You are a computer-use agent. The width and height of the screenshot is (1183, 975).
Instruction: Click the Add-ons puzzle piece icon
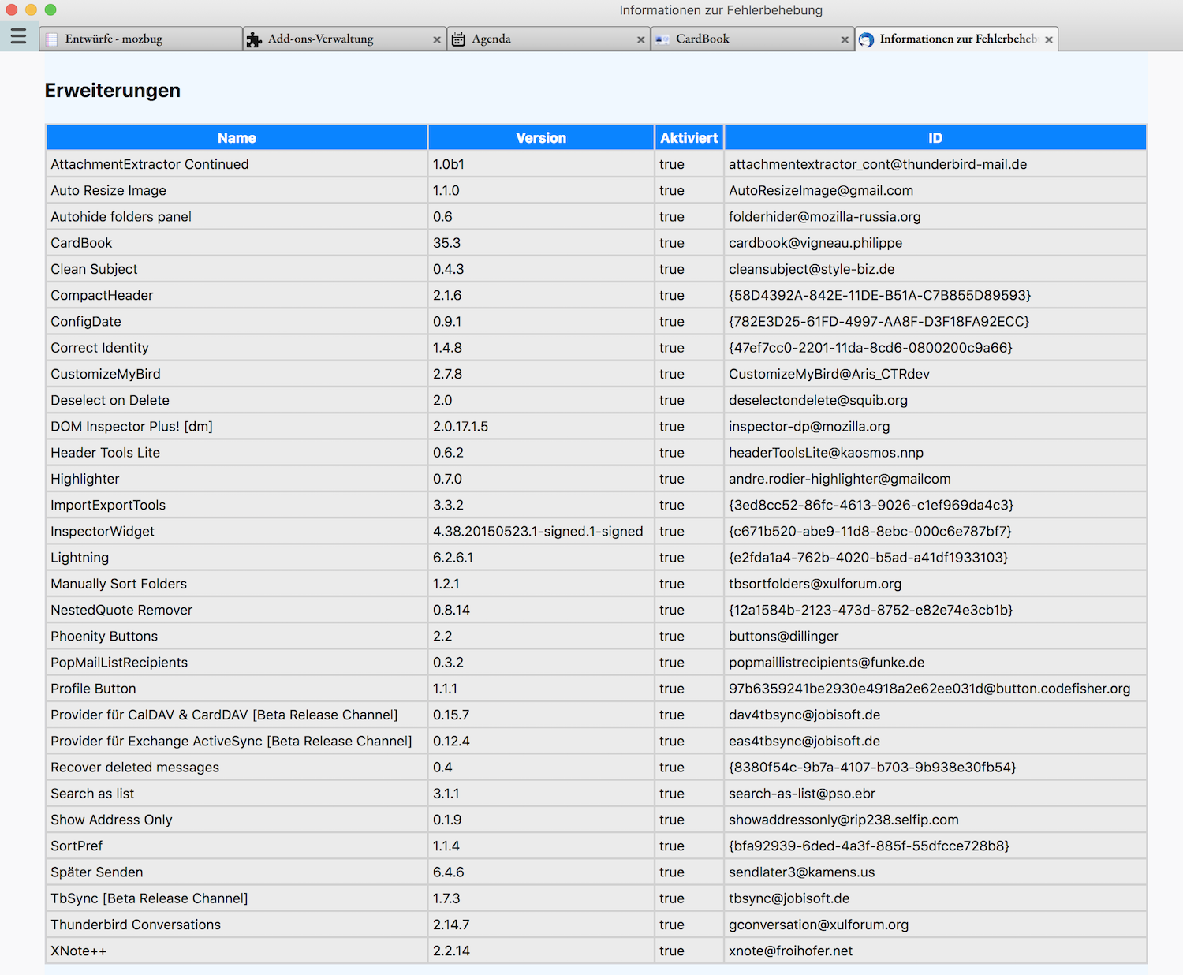point(254,39)
